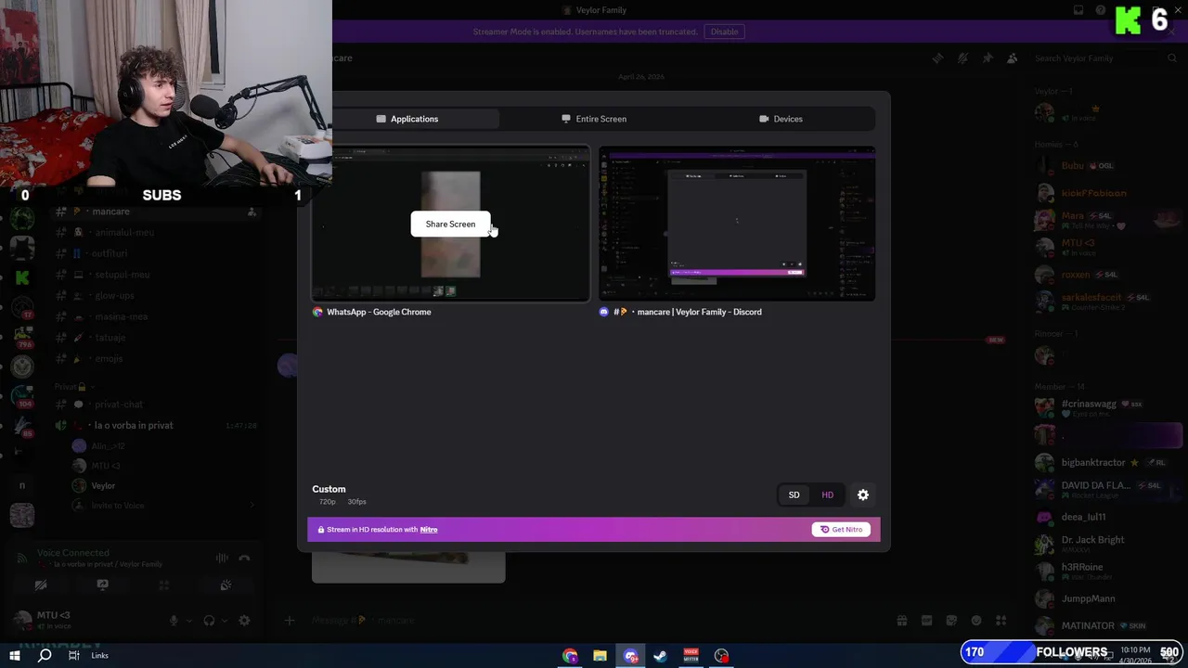Open the server icon labeled n
Image resolution: width=1188 pixels, height=668 pixels.
point(22,484)
